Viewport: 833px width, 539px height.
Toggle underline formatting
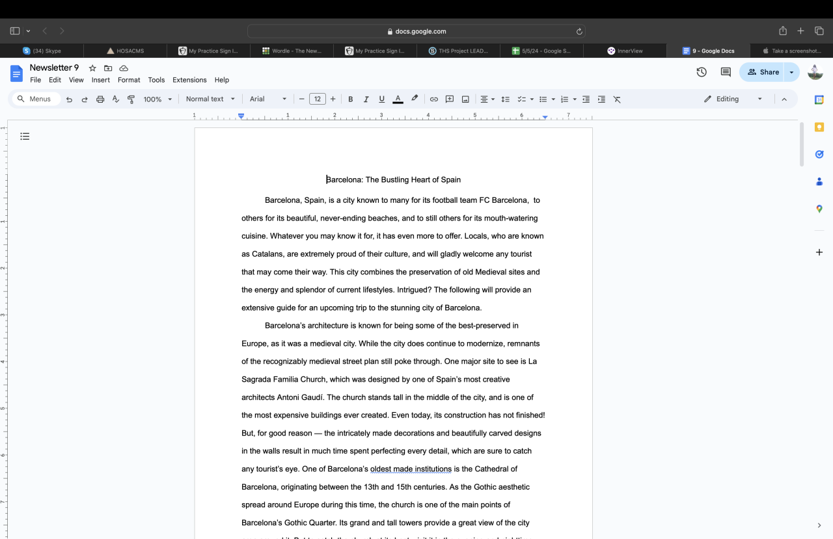pos(382,99)
